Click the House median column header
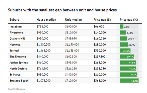 46,20
